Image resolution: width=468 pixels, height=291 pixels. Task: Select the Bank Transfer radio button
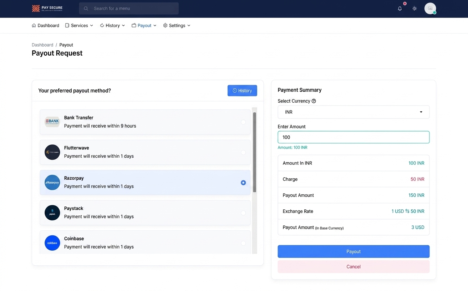pos(243,122)
